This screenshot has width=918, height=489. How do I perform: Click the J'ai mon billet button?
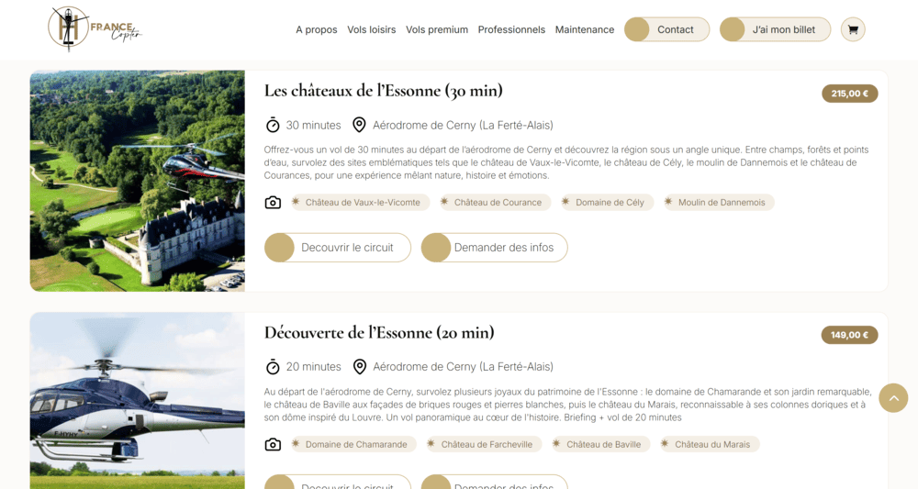[x=775, y=30]
